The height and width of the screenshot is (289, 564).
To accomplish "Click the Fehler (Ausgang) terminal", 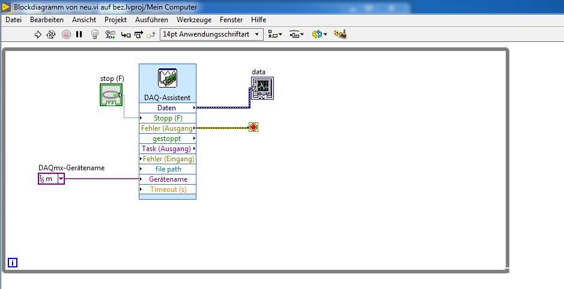I will (167, 128).
